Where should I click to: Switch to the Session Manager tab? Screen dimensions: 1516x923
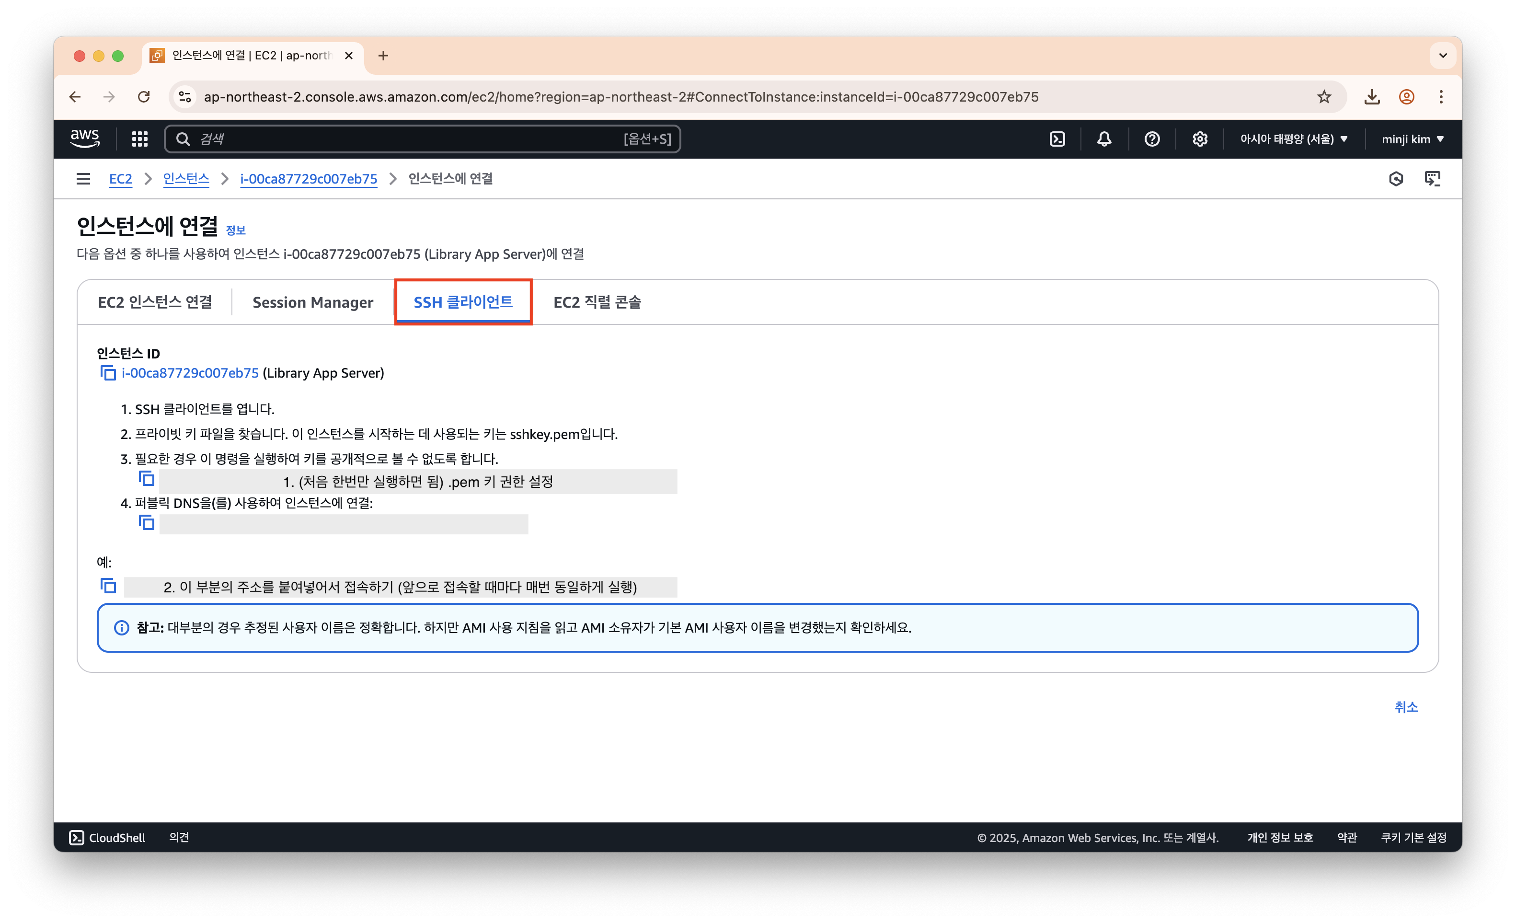tap(312, 302)
